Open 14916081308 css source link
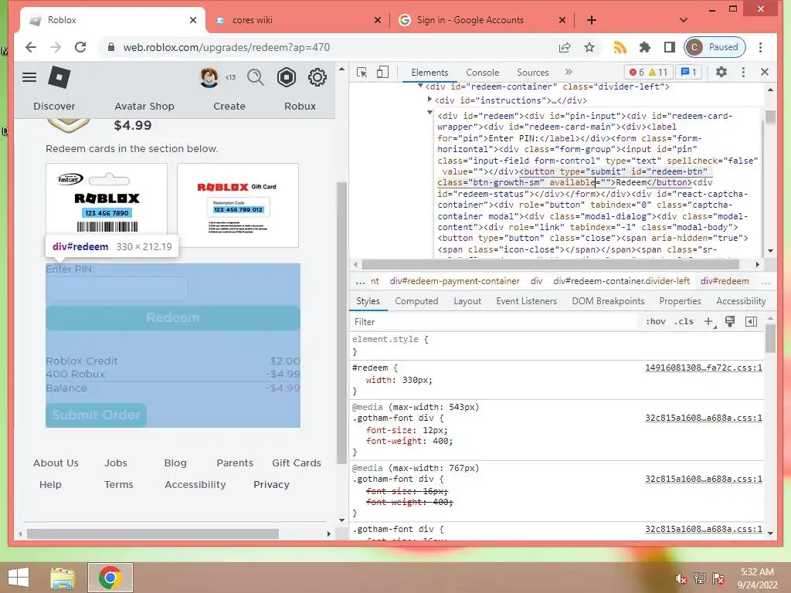The image size is (791, 593). [703, 368]
